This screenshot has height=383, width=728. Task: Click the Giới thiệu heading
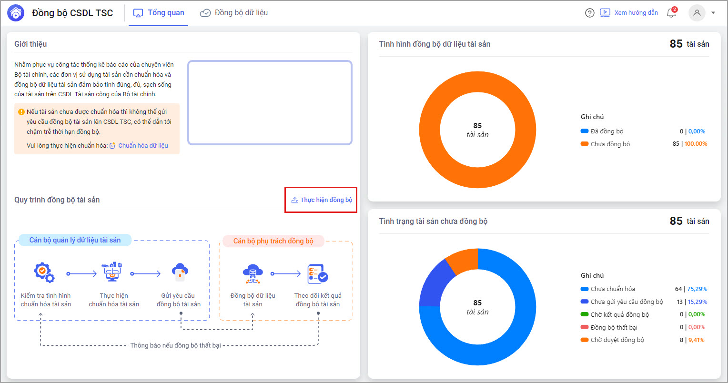point(30,44)
